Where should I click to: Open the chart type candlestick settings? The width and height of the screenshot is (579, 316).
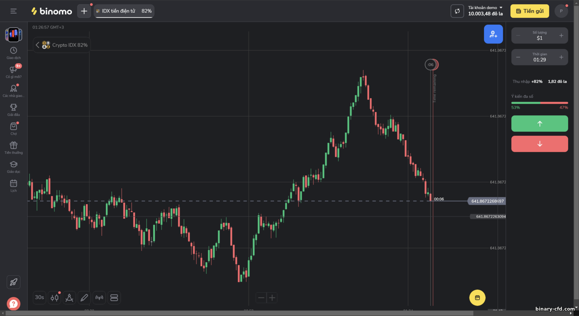54,298
